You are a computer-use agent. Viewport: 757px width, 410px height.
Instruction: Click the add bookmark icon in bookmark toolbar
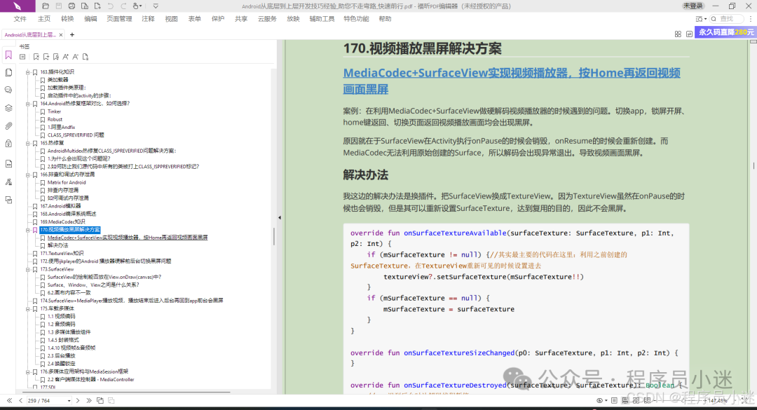[46, 57]
